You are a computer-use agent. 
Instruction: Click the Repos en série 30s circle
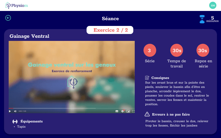coord(203,51)
